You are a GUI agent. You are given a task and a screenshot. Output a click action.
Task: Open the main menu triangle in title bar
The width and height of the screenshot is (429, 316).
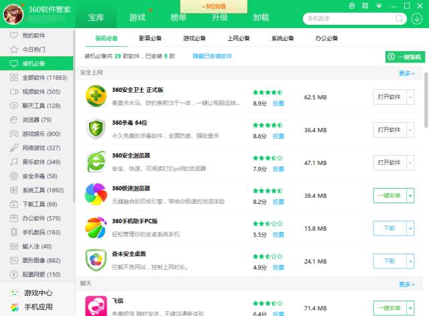tap(379, 6)
